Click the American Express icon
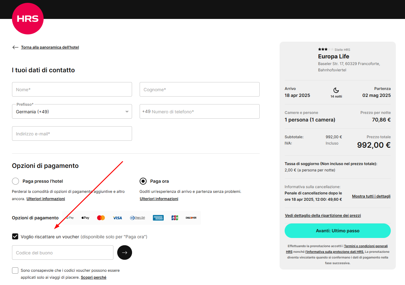This screenshot has height=285, width=405. click(158, 218)
